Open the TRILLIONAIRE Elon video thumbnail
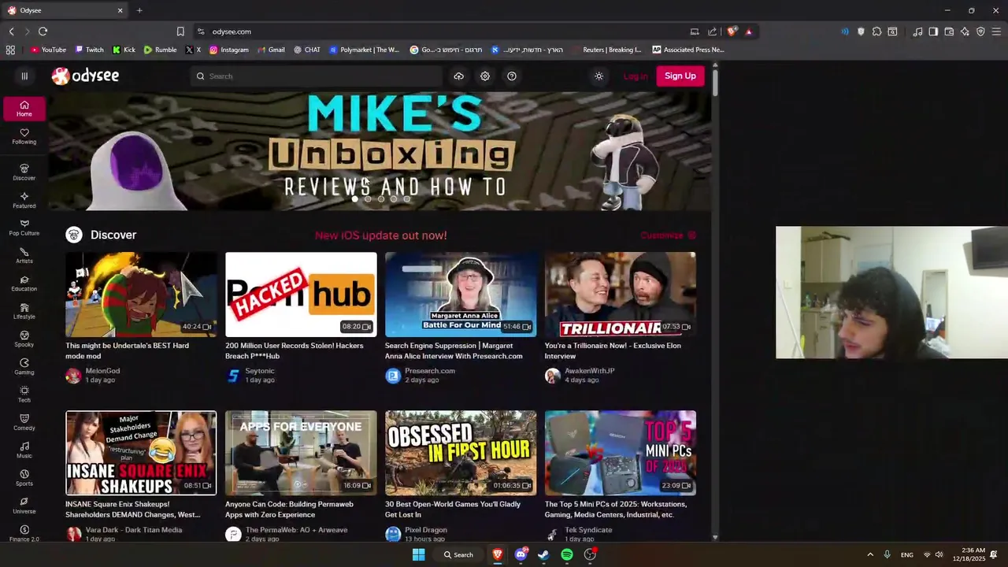The height and width of the screenshot is (567, 1008). 621,295
